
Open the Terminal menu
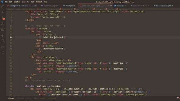click(x=39, y=2)
